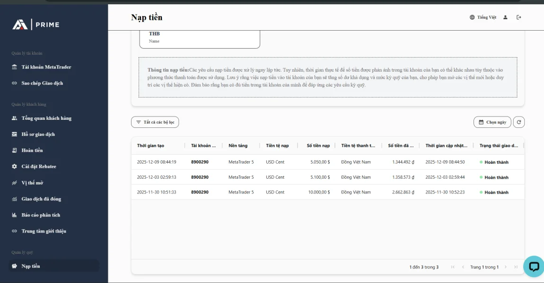Click the link icon beside Sao chép Giao dịch
The height and width of the screenshot is (283, 544).
14,83
